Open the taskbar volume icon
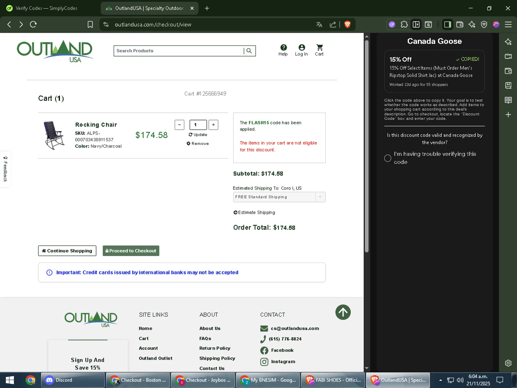 [460, 380]
